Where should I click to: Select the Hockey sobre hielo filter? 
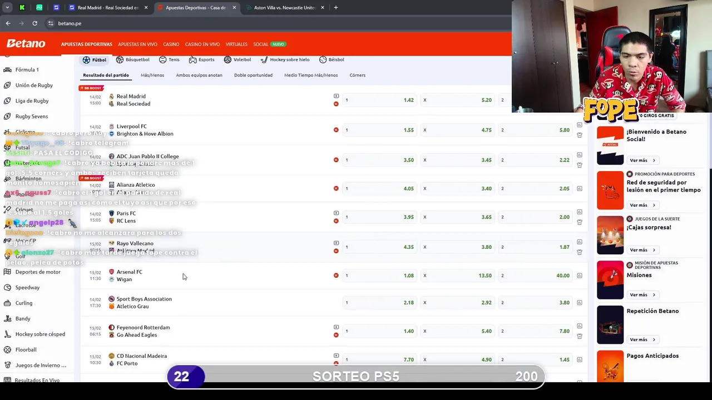pyautogui.click(x=285, y=59)
